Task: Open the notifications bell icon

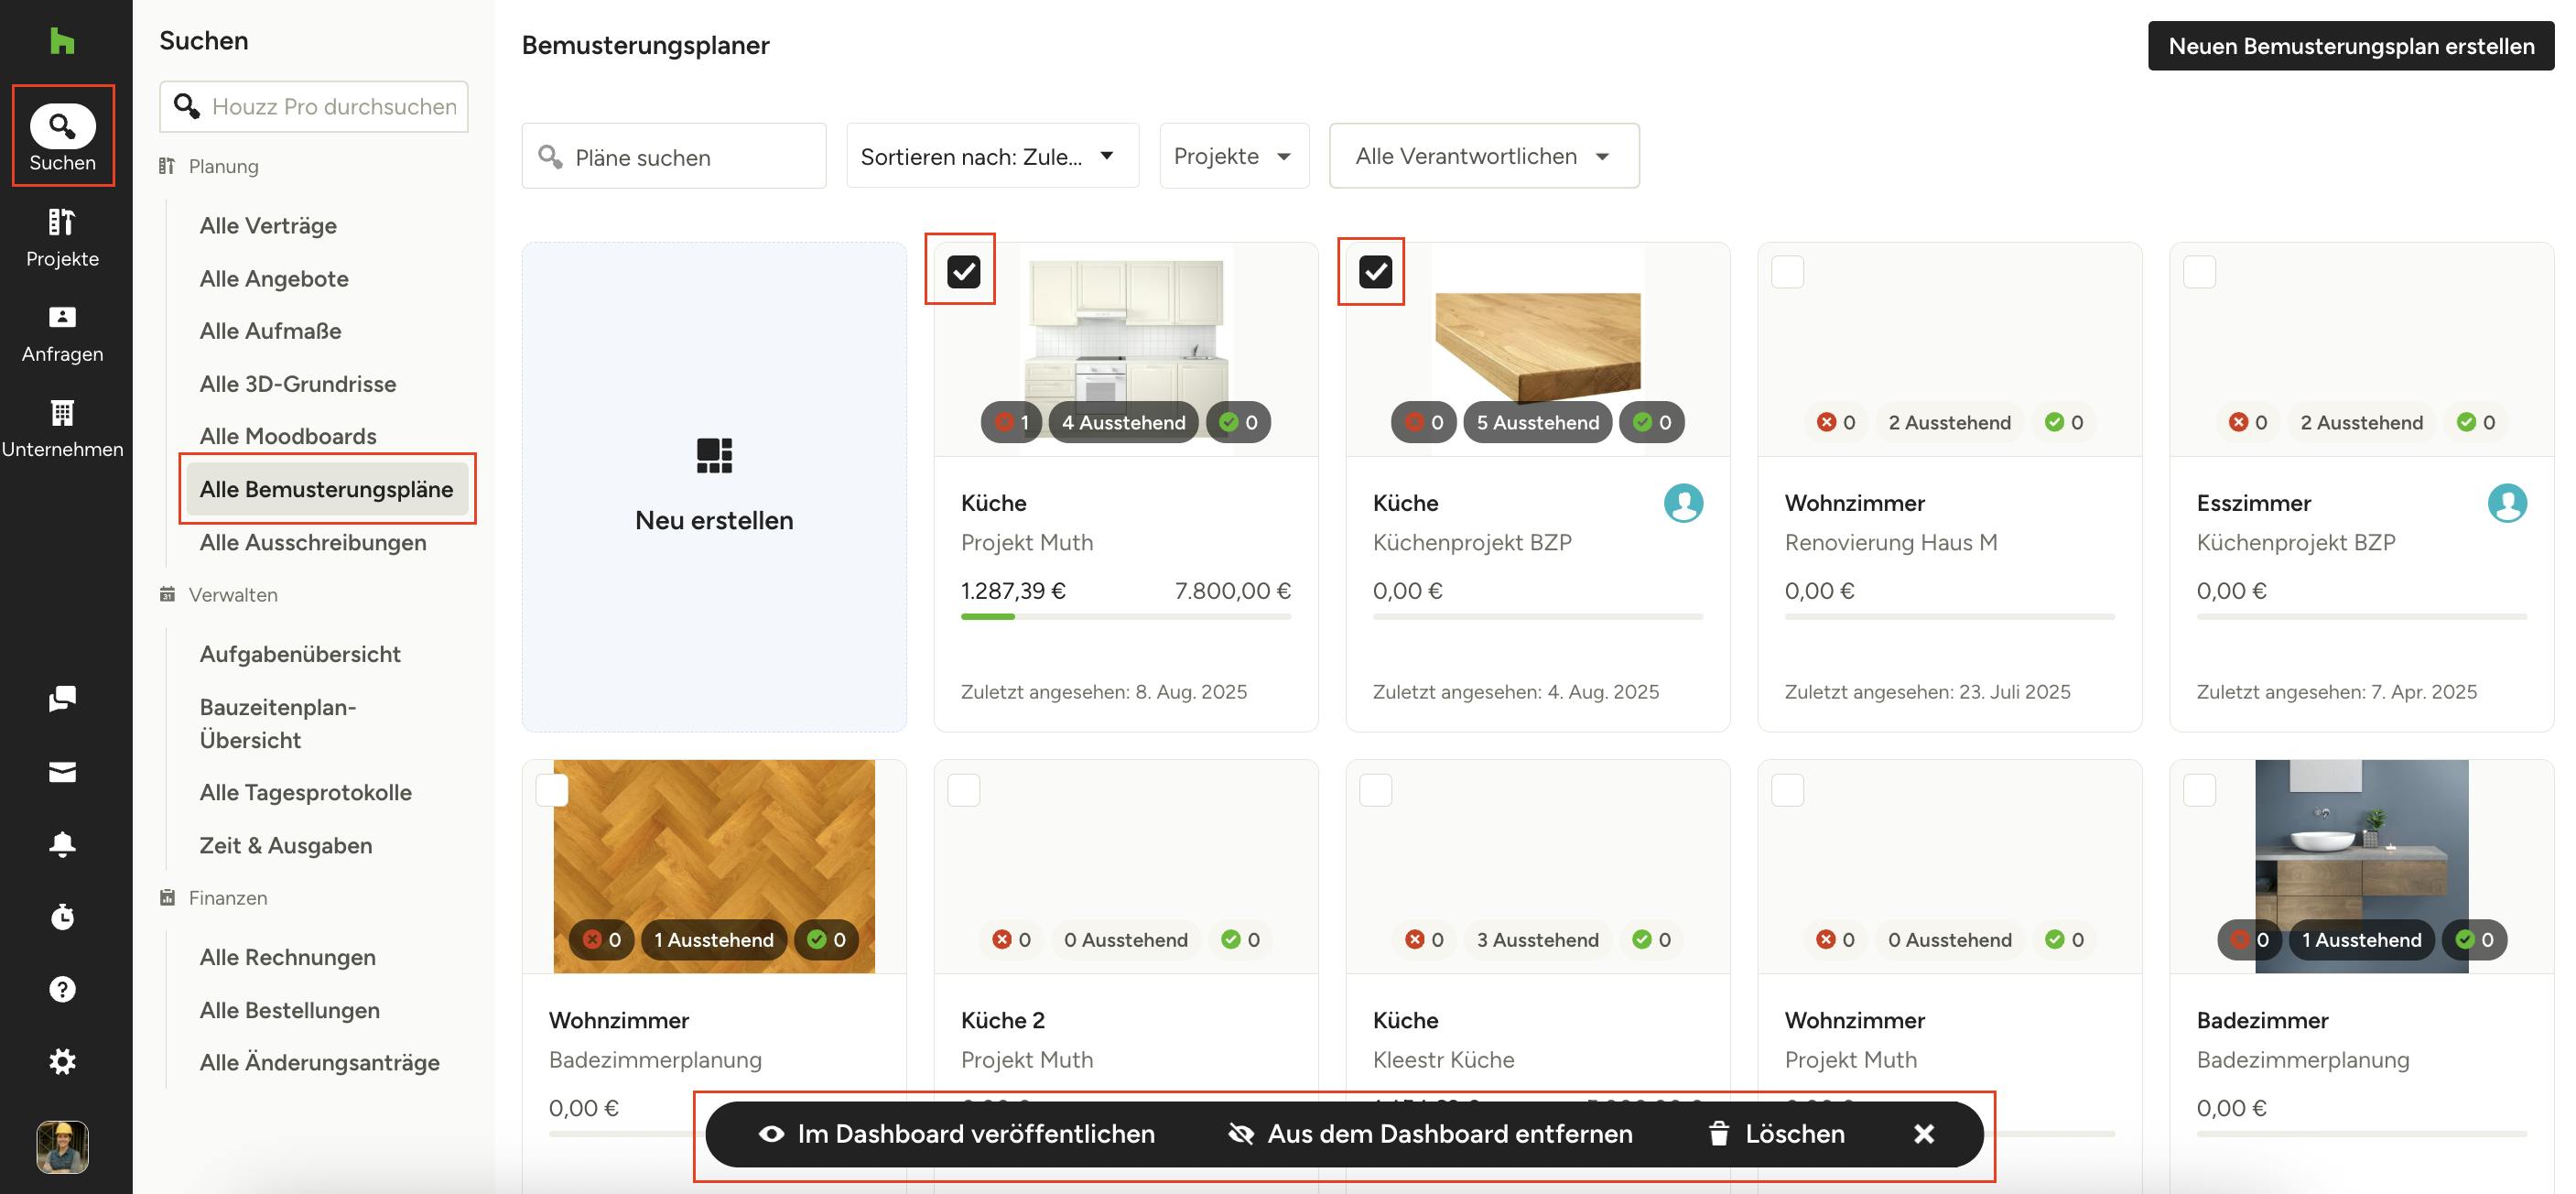Action: point(62,844)
